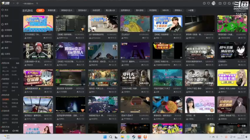Screen dimensions: 250x140
Task: Expand 单机热游 section with plus button
Action: pyautogui.click(x=18, y=95)
